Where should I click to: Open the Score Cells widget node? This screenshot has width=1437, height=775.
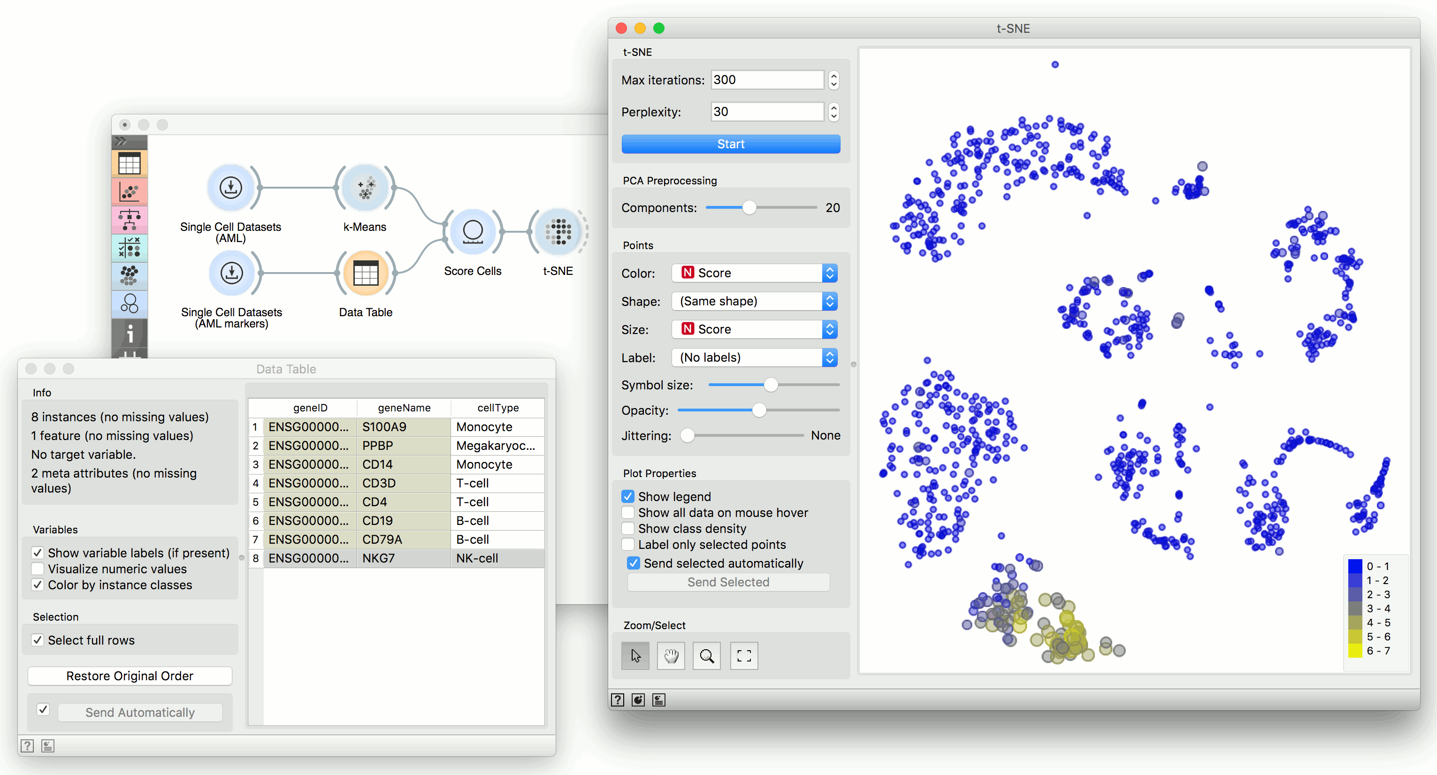tap(473, 231)
